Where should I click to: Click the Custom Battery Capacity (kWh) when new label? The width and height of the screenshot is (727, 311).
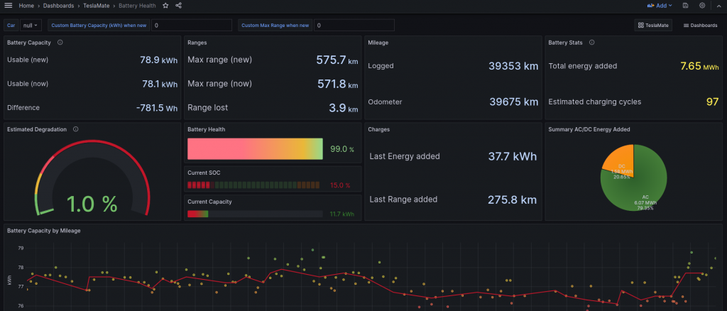click(99, 25)
